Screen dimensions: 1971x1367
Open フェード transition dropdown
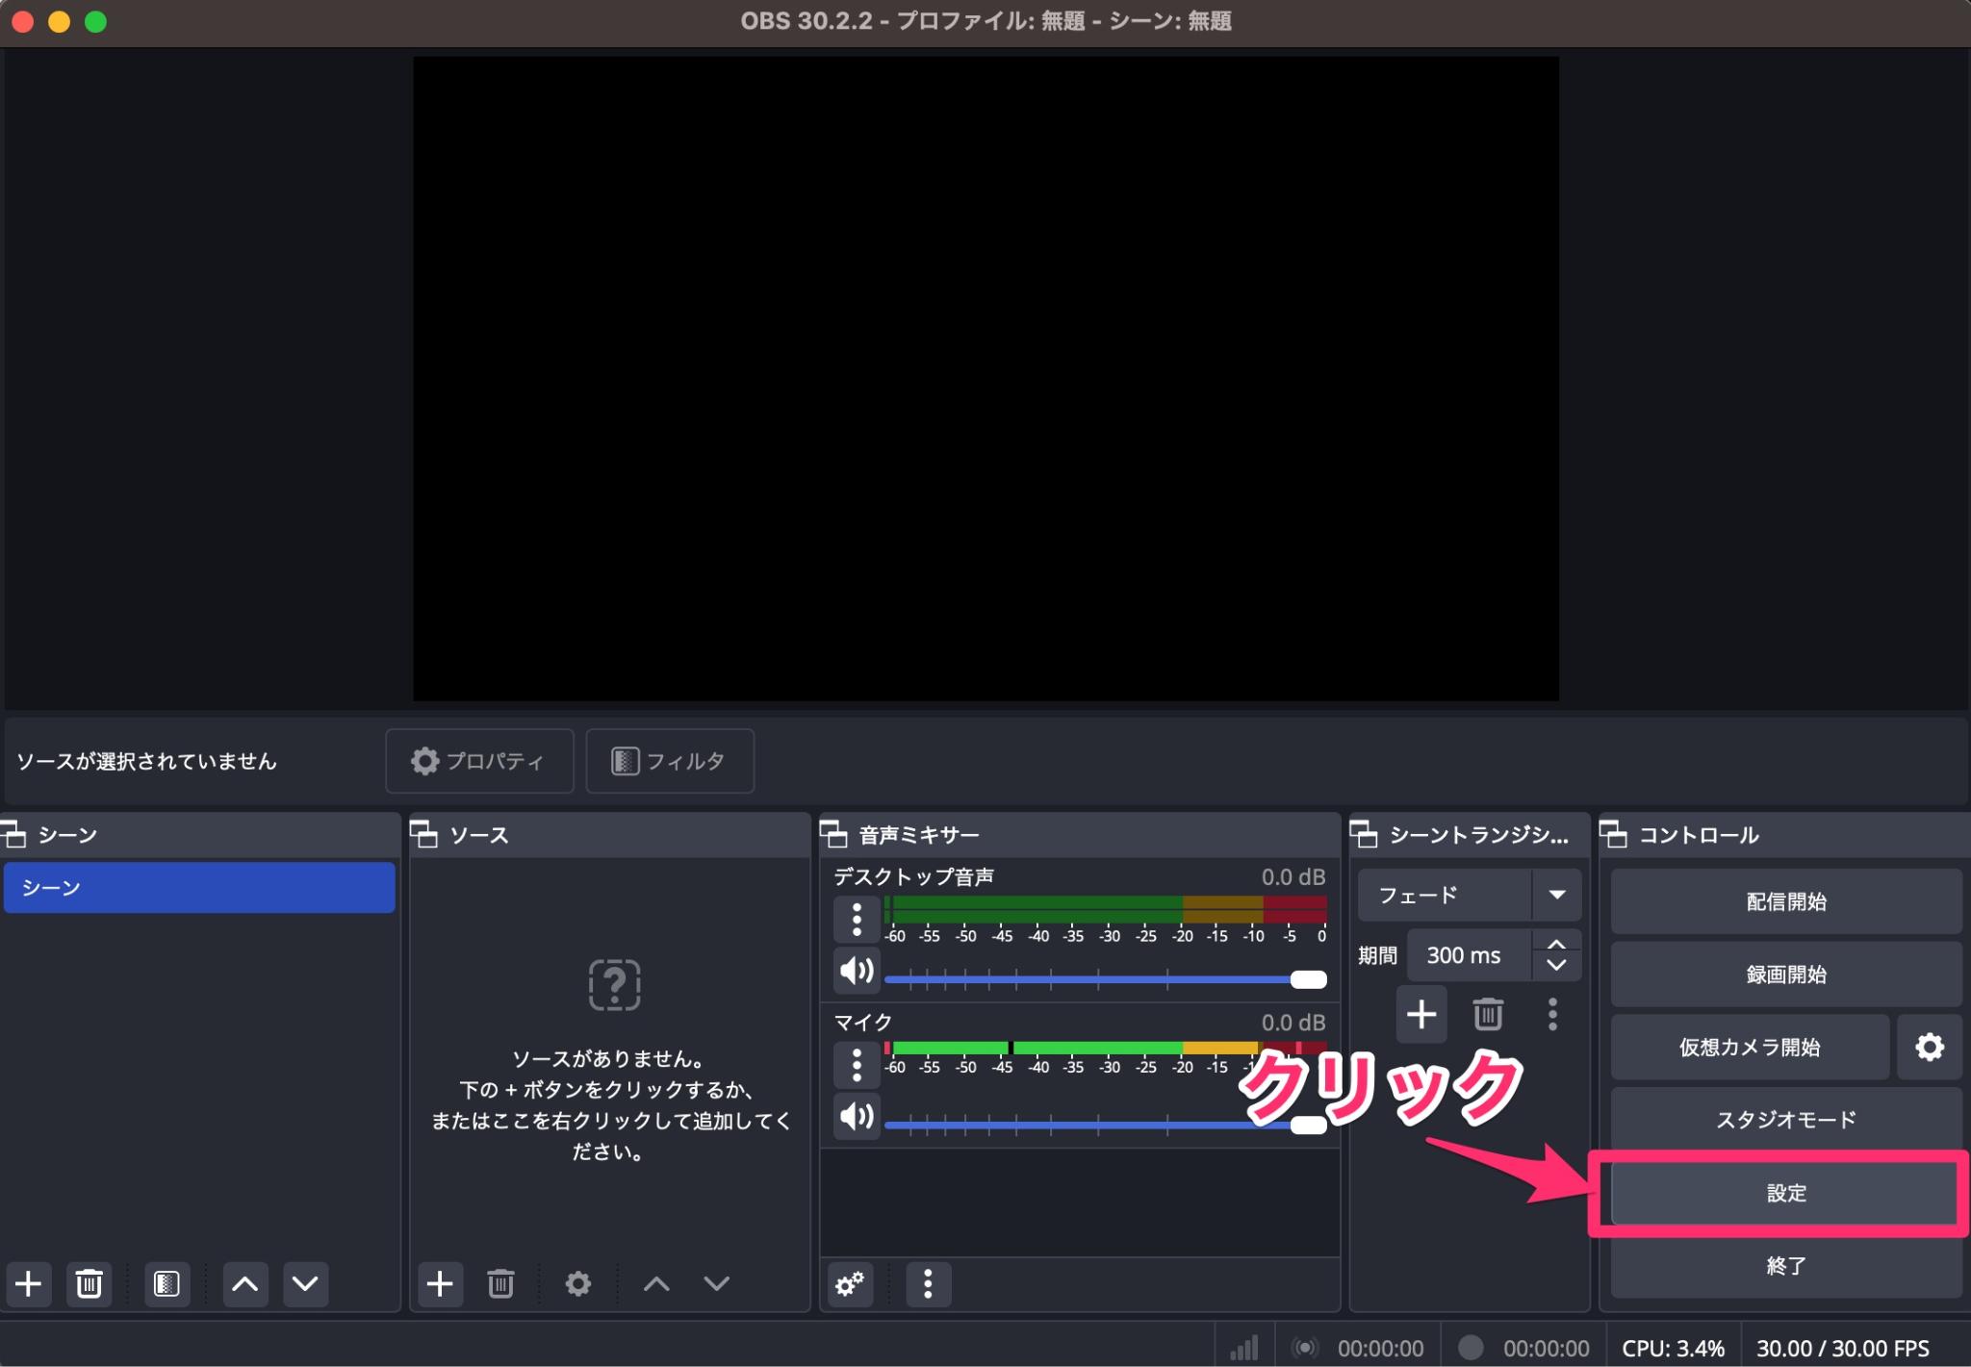point(1469,895)
